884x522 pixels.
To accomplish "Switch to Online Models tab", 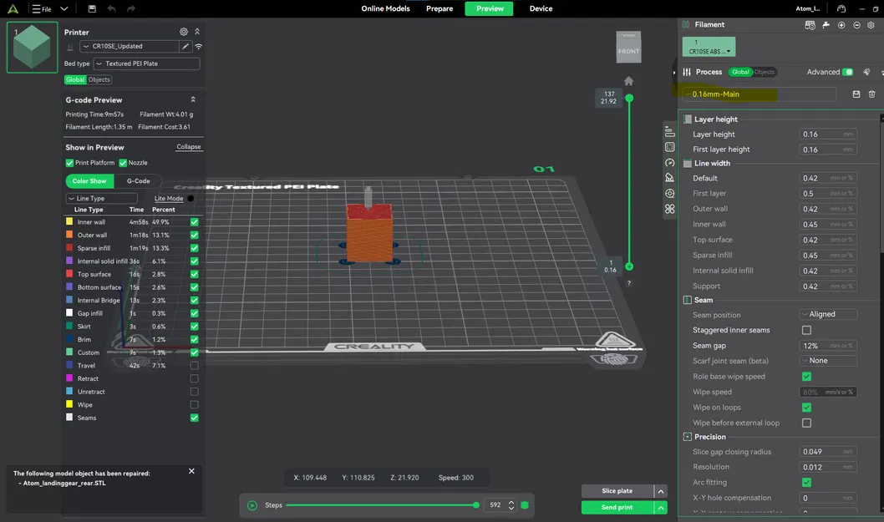I will point(386,8).
